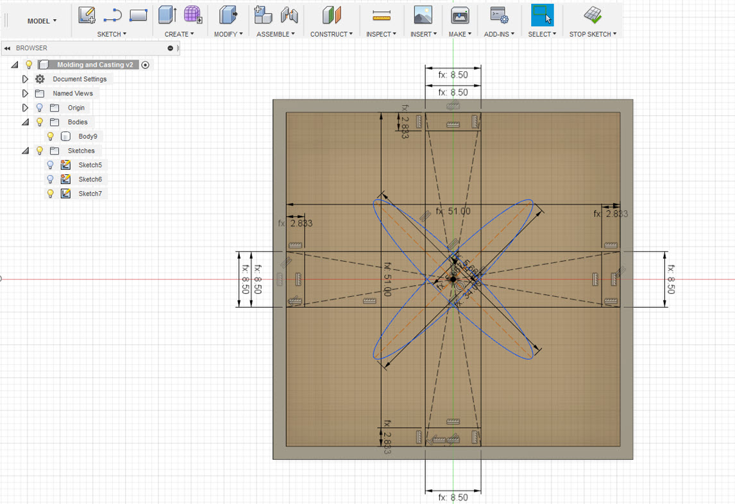Open the ADD-INS menu
The height and width of the screenshot is (504, 735).
[x=499, y=34]
